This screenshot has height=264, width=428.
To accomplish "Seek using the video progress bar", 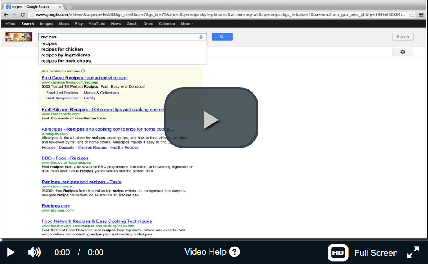I will pyautogui.click(x=214, y=240).
